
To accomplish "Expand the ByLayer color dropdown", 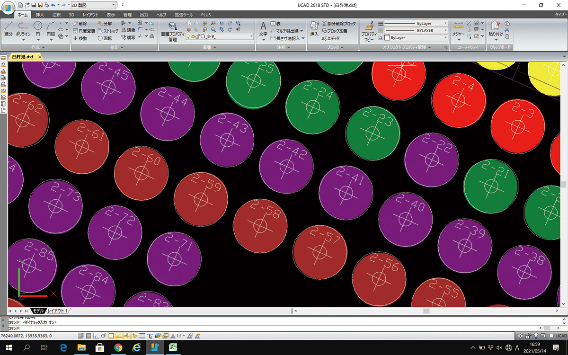I will [416, 37].
